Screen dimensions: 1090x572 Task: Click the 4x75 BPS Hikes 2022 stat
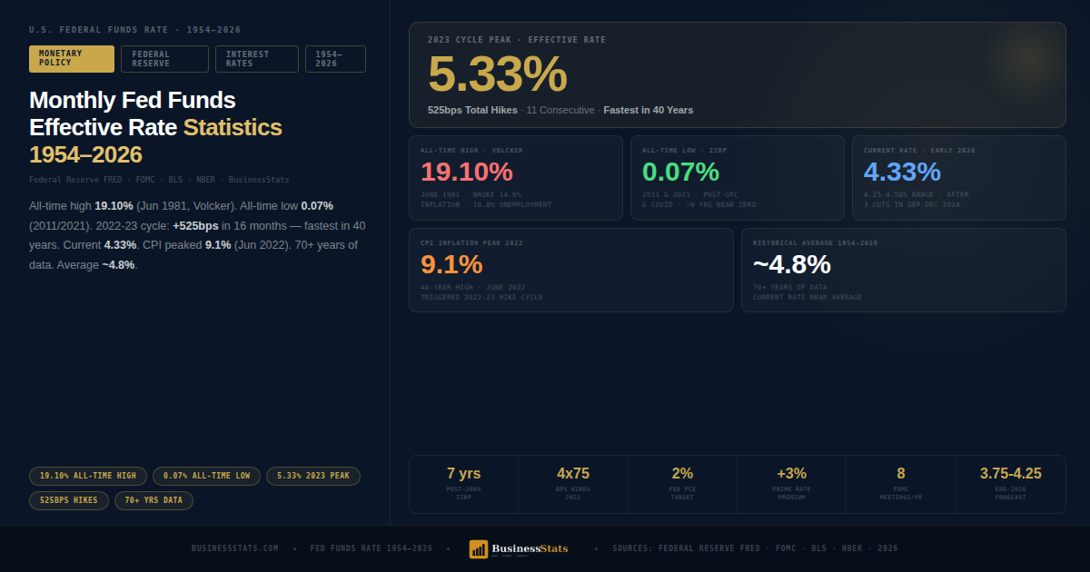pyautogui.click(x=573, y=483)
